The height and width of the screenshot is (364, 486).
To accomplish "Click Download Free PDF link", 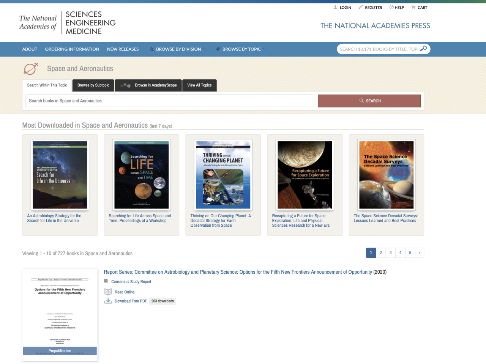I will click(x=131, y=301).
